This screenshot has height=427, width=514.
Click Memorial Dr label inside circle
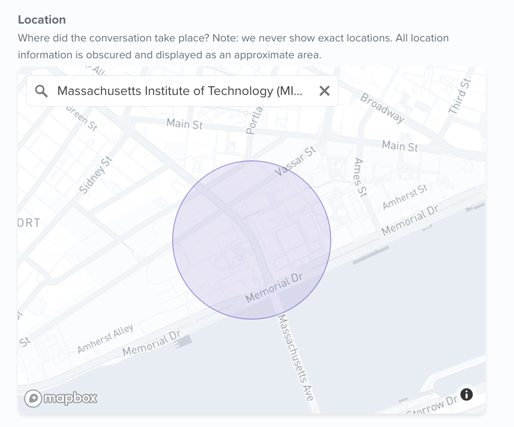point(274,288)
